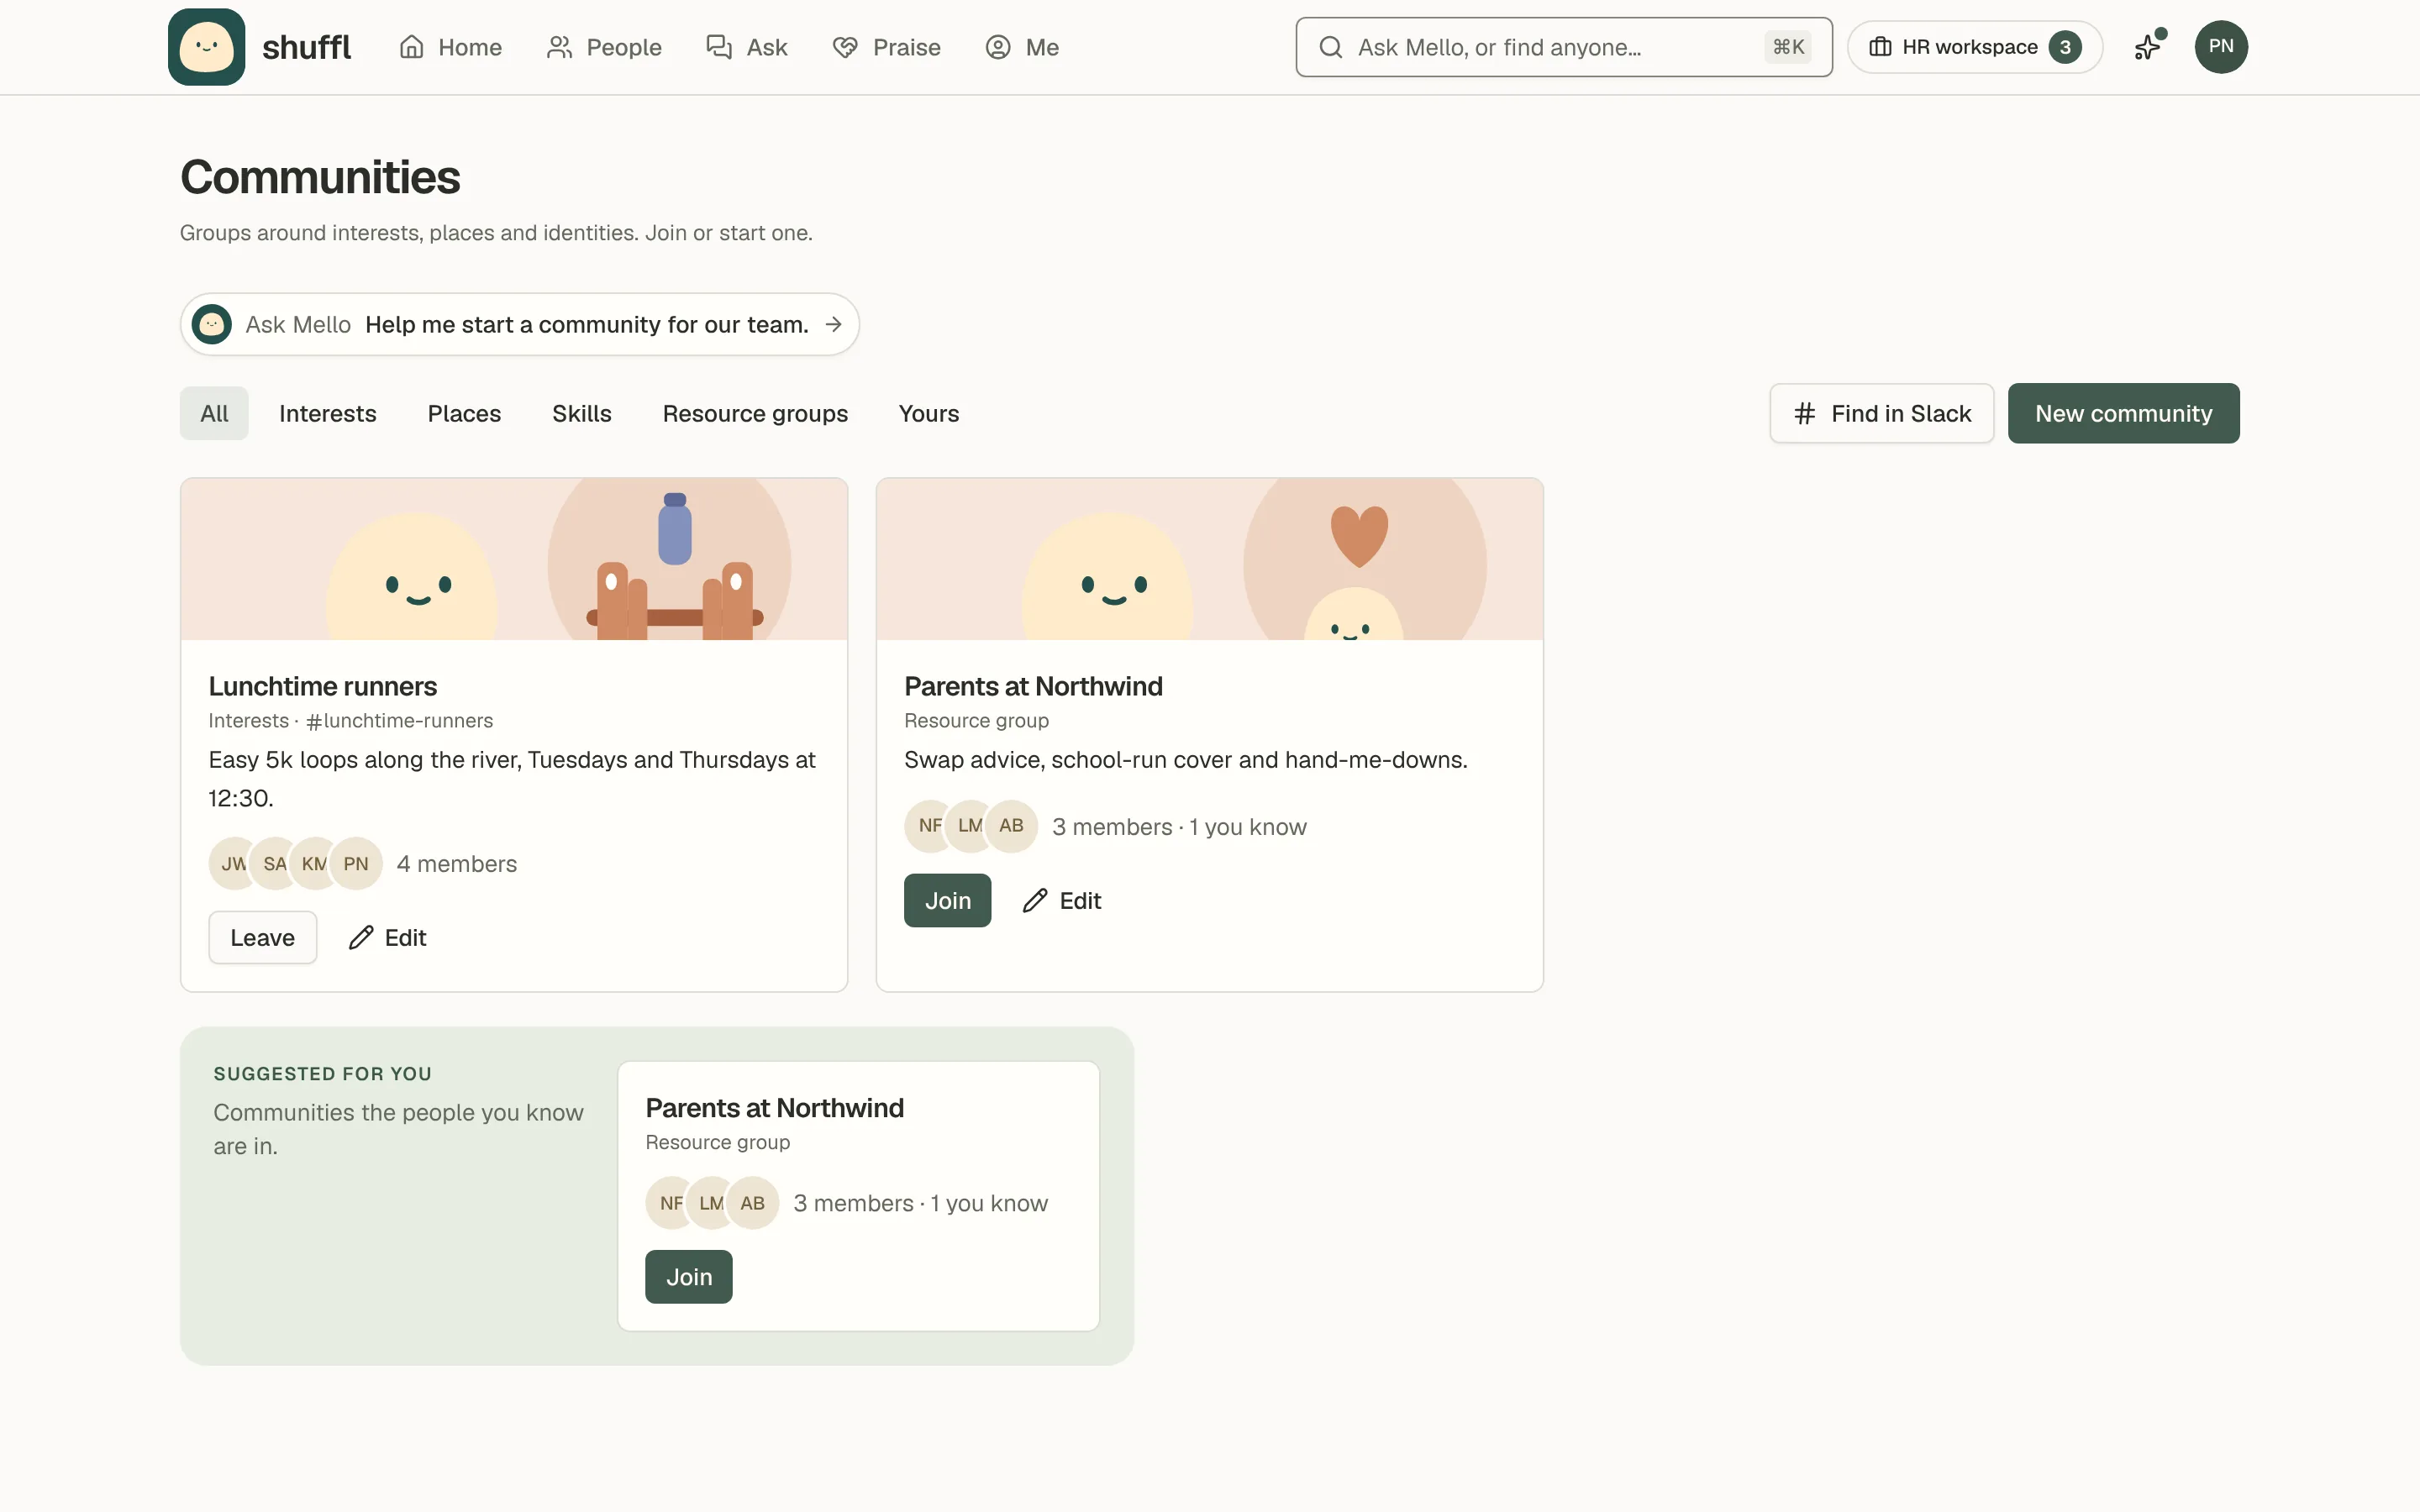Click the Mello avatar in the Ask Mello prompt
The width and height of the screenshot is (2420, 1512).
tap(212, 324)
